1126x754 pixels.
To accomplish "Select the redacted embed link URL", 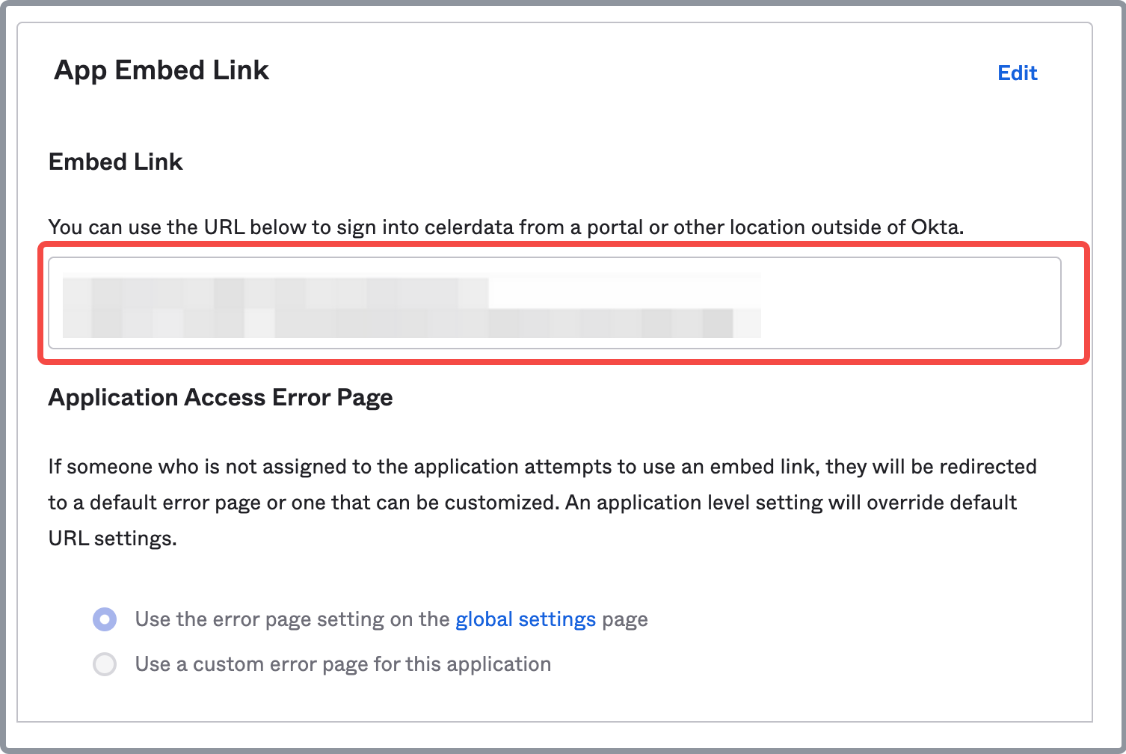I will tap(411, 302).
